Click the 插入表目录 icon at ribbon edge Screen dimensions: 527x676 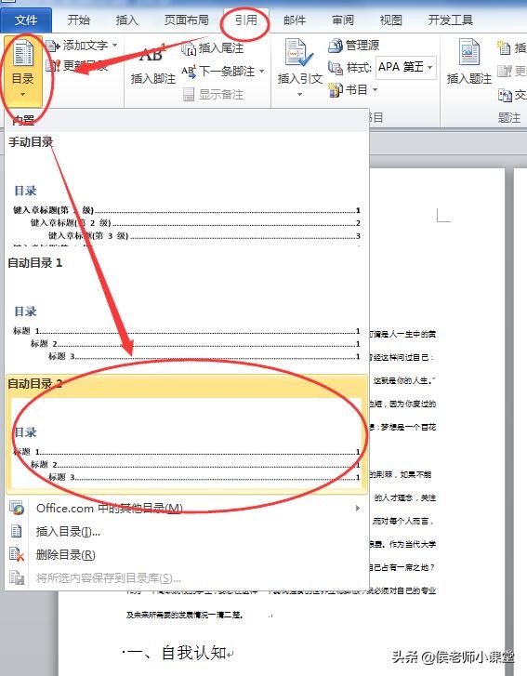tap(505, 47)
